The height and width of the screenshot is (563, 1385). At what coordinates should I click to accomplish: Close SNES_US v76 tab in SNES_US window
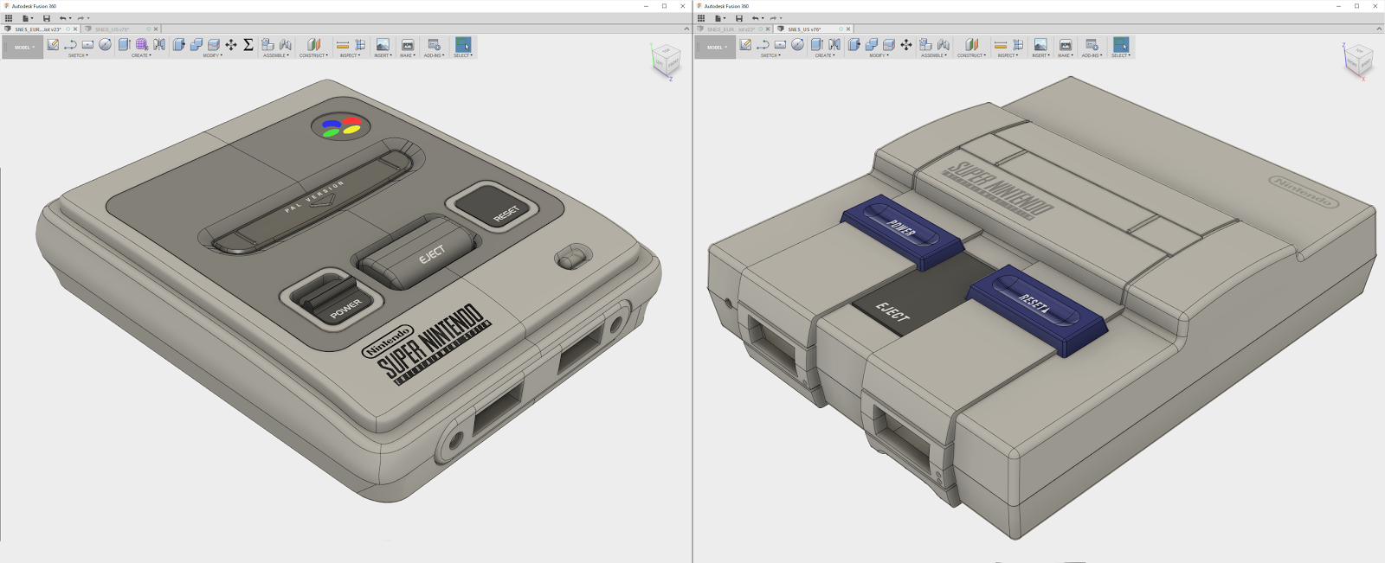tap(848, 29)
